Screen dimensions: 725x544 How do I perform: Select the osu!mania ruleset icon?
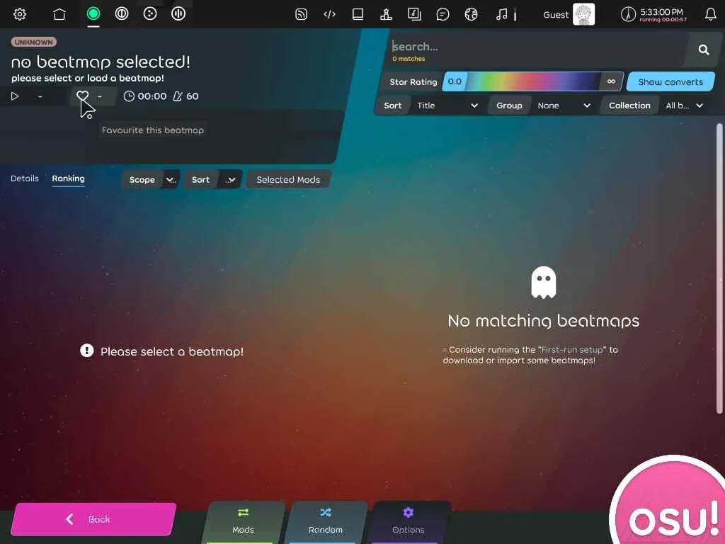[x=178, y=13]
